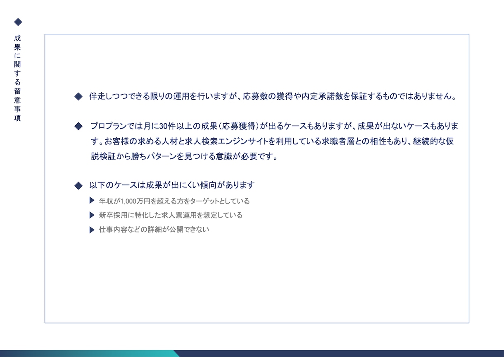Click the triangle bullet beside 仕事内容などの詳細
504x357 pixels.
92,230
